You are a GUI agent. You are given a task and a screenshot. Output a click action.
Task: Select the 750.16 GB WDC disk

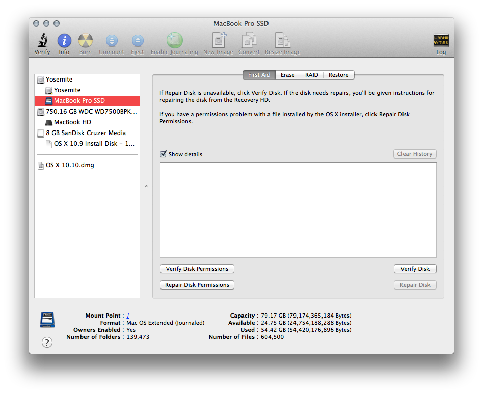tap(87, 112)
